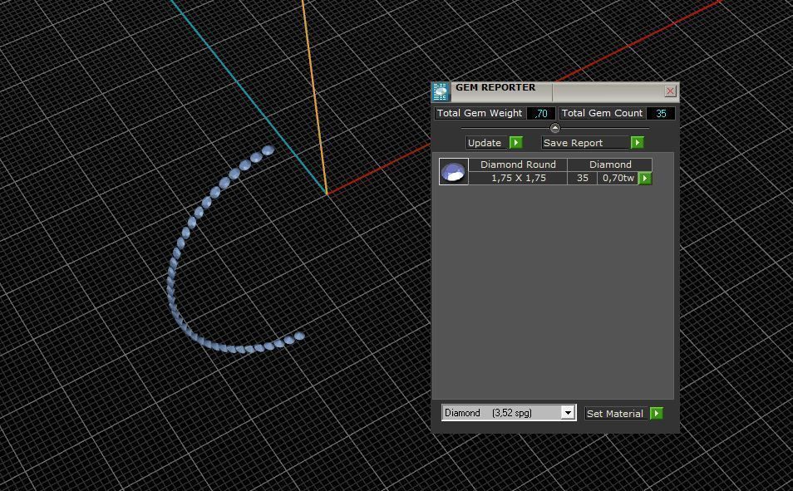
Task: Click the GEM REPORTER title bar text
Action: 495,87
